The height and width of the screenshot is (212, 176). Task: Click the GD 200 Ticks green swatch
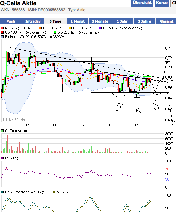[55, 32]
